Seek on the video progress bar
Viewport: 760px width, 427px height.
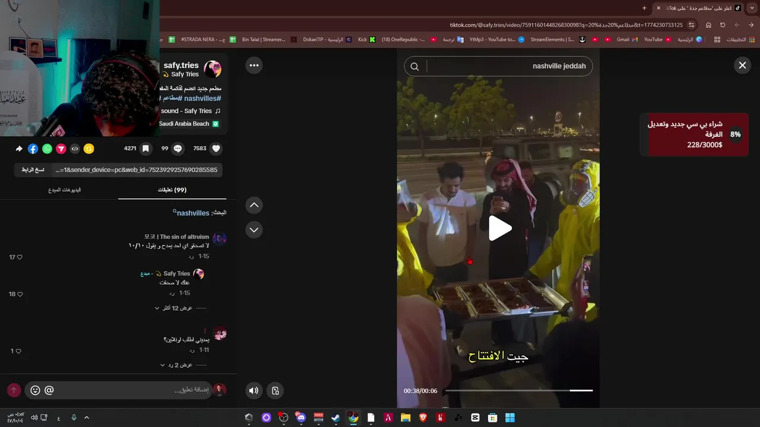click(x=519, y=390)
